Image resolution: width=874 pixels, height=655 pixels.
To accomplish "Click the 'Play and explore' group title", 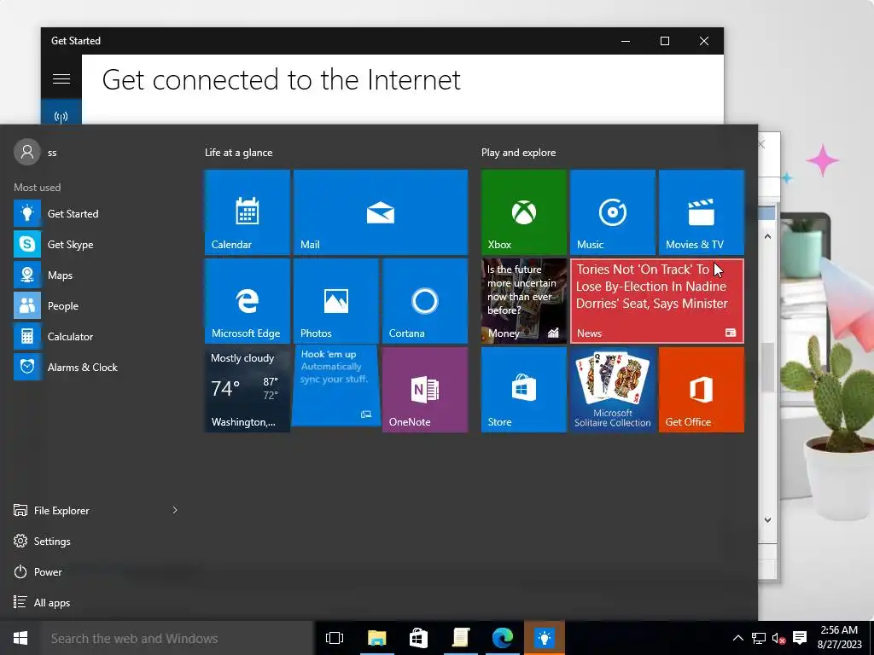I will click(518, 153).
